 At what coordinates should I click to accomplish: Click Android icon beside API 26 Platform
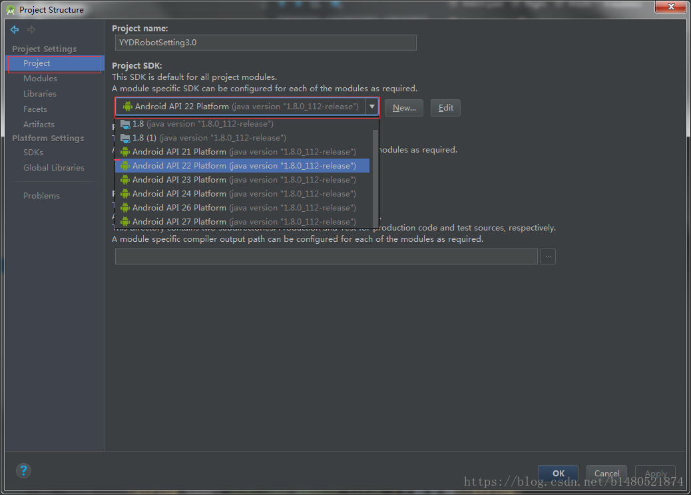pos(125,208)
